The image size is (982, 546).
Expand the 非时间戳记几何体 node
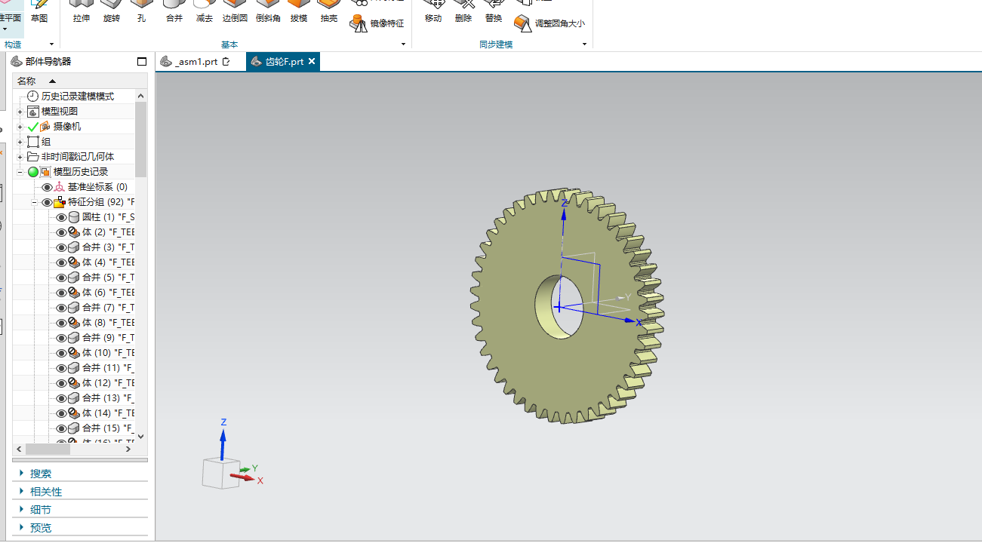coord(20,157)
